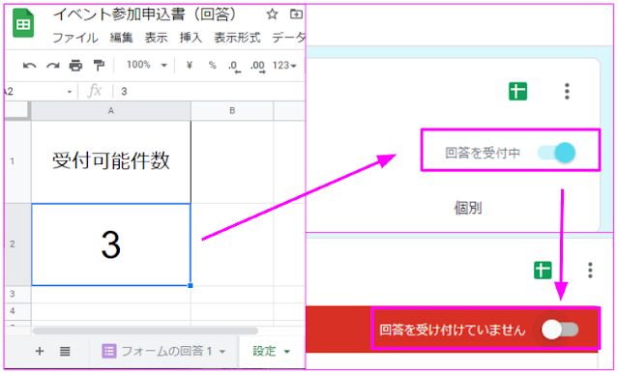Select row 4 header
Viewport: 618px width, 373px height.
17,311
